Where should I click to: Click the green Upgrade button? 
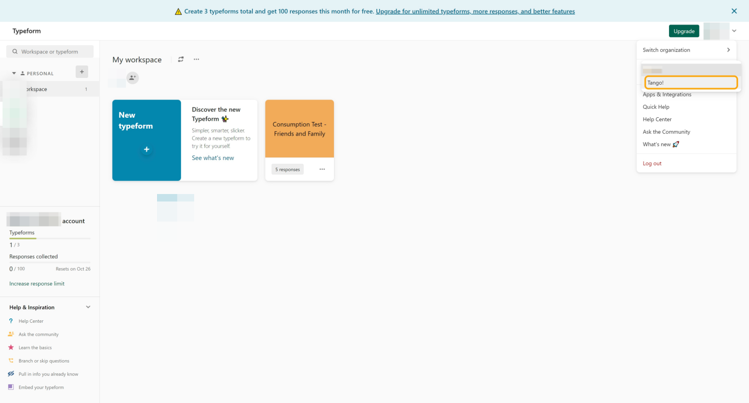tap(684, 31)
